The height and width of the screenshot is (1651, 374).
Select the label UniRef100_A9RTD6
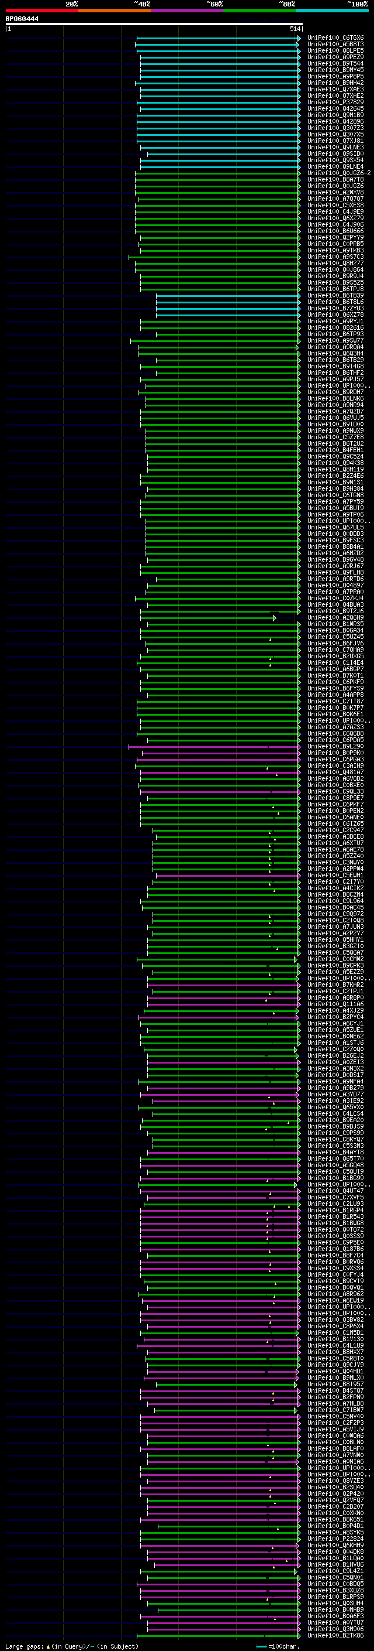click(x=335, y=579)
